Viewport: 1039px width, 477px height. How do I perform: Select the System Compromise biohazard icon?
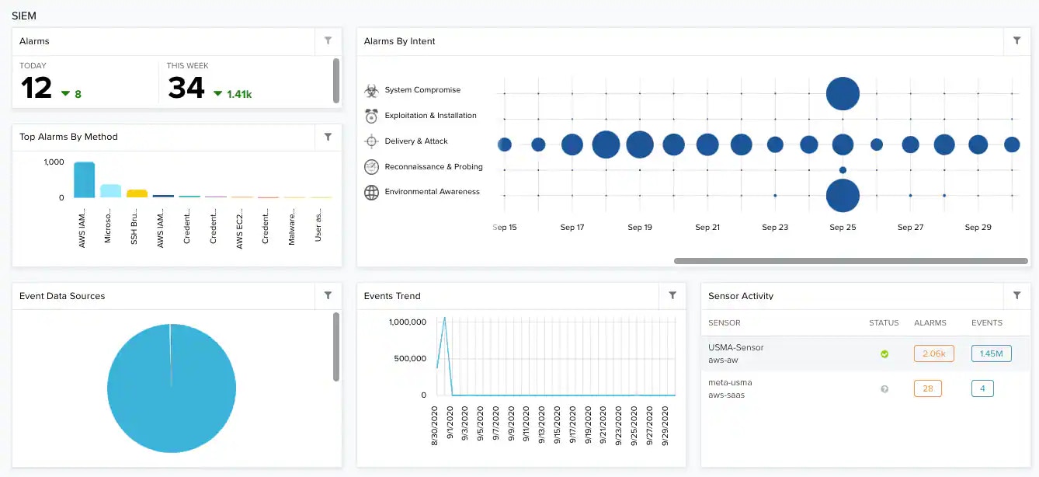click(371, 91)
